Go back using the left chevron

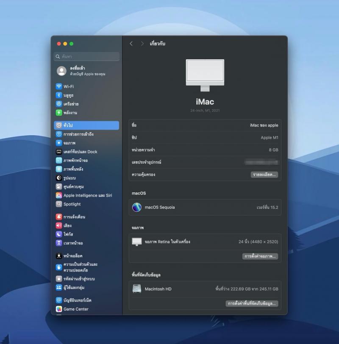point(131,44)
